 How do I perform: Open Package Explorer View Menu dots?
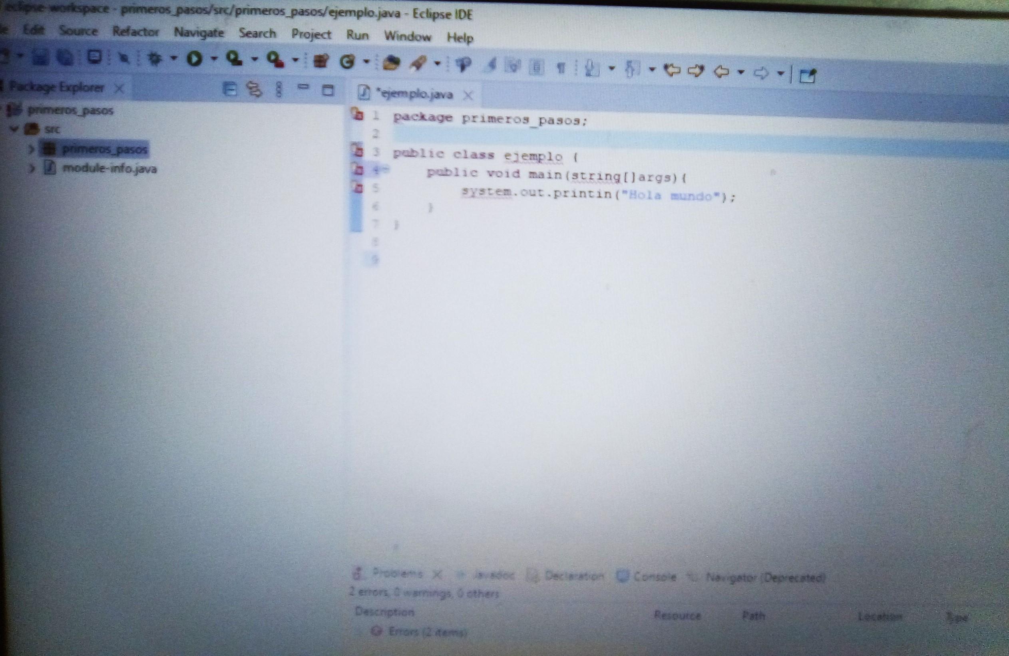click(279, 89)
